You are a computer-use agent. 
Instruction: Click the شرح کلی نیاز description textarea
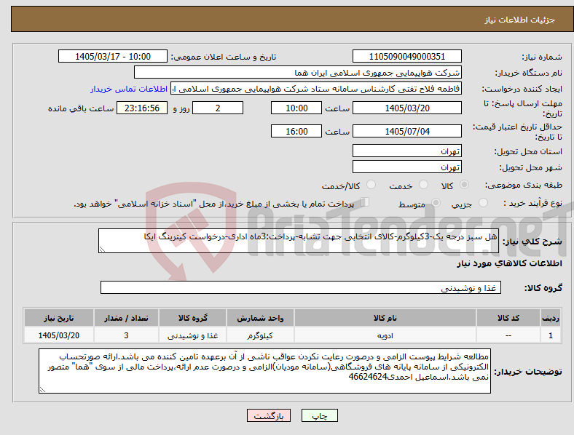299,241
